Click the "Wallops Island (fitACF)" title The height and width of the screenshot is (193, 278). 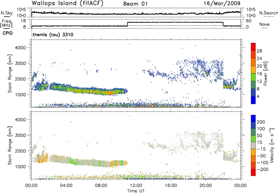point(67,3)
